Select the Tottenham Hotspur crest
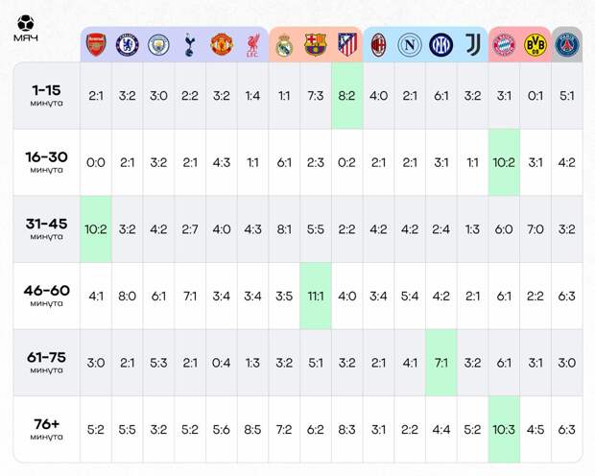Viewport: 595px width, 476px height. [190, 44]
